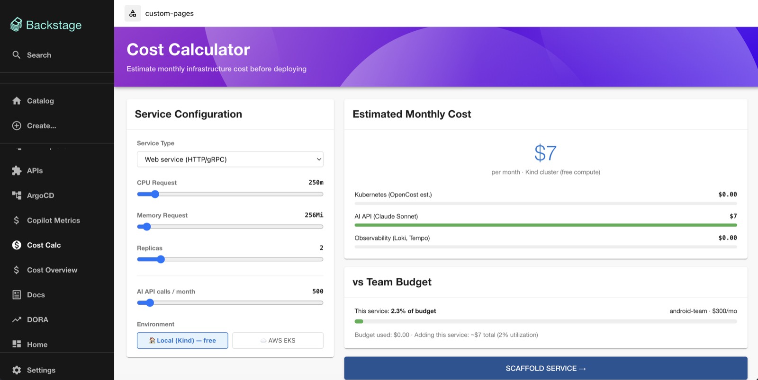Click the Memory Request slider handle

point(147,227)
